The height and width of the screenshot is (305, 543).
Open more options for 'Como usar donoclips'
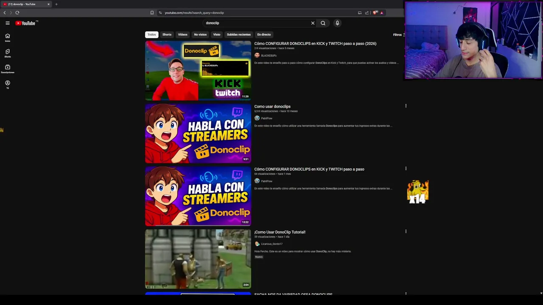click(x=406, y=106)
